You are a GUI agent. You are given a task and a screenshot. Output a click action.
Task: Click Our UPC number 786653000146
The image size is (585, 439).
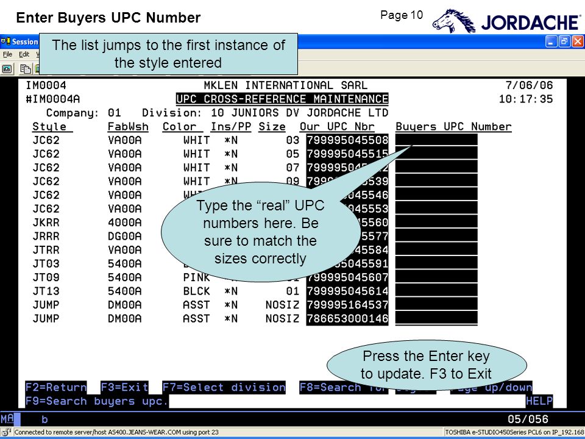pyautogui.click(x=347, y=318)
